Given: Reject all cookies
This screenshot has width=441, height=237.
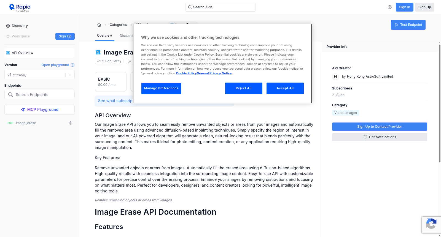Looking at the screenshot, I should pos(244,88).
